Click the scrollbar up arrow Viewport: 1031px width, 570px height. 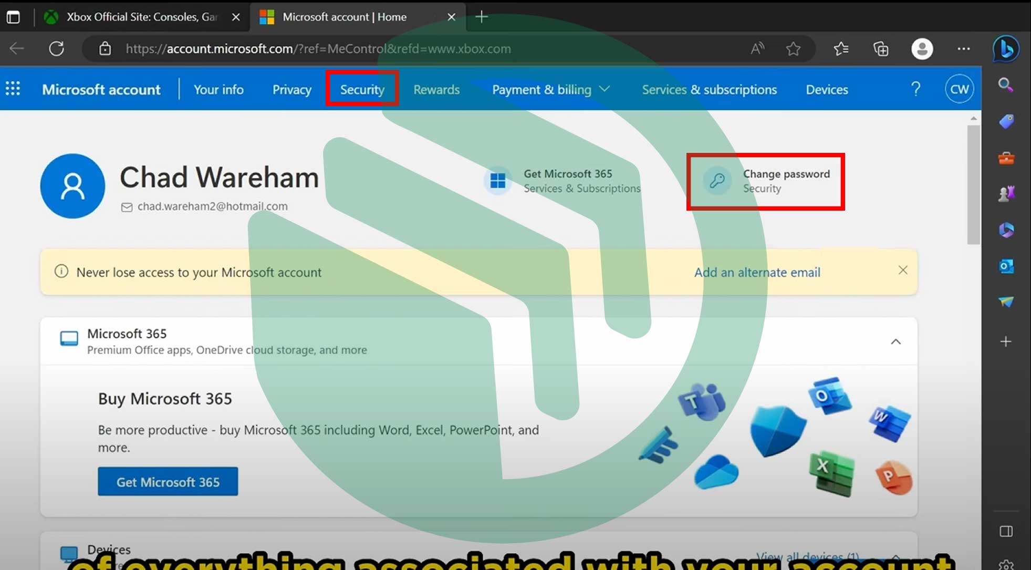click(x=973, y=118)
